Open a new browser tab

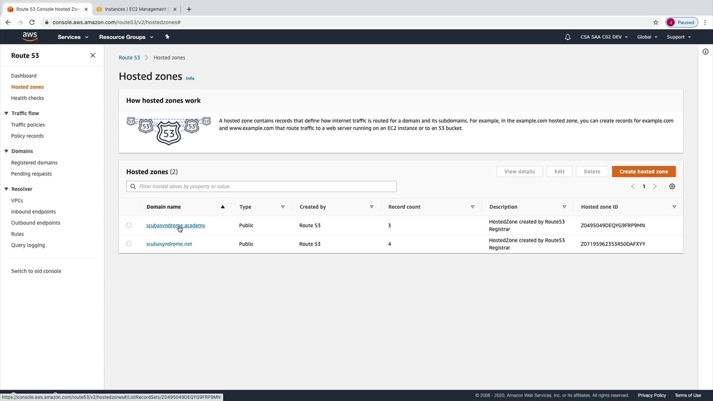coord(189,9)
